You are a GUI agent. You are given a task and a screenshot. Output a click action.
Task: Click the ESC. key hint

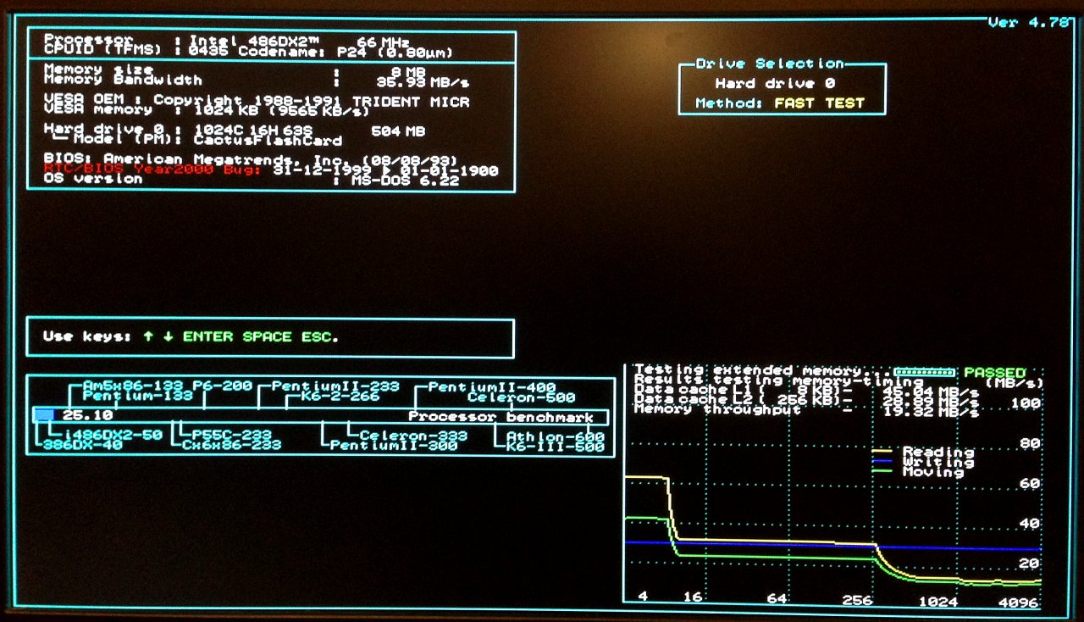point(319,336)
